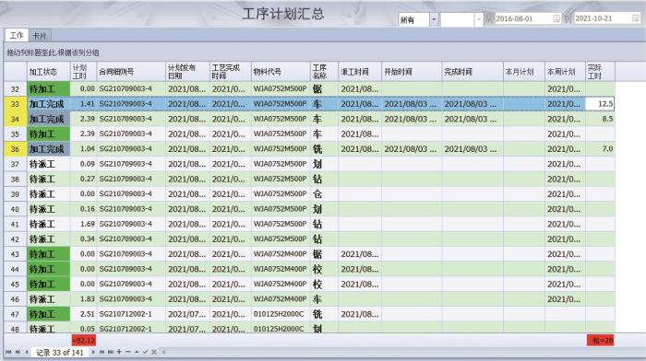Click planned hours 1.69 in row 41
This screenshot has width=646, height=361.
click(x=83, y=224)
